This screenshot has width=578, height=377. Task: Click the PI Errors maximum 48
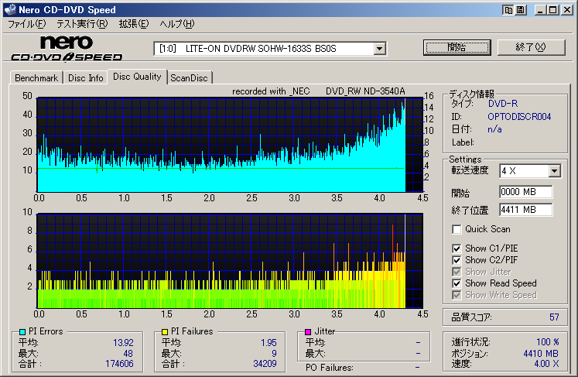pyautogui.click(x=128, y=354)
